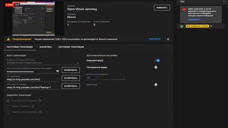Select Малая задержка radio option

tap(8, 106)
